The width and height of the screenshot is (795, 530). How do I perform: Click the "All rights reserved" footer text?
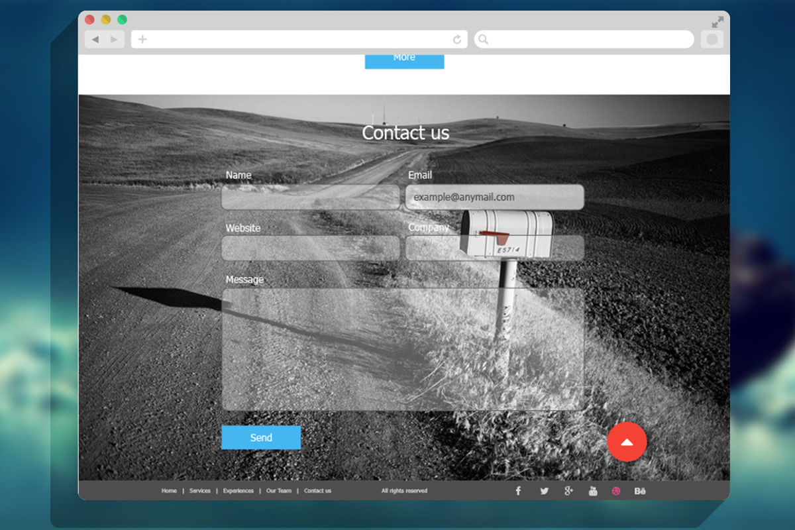coord(404,491)
